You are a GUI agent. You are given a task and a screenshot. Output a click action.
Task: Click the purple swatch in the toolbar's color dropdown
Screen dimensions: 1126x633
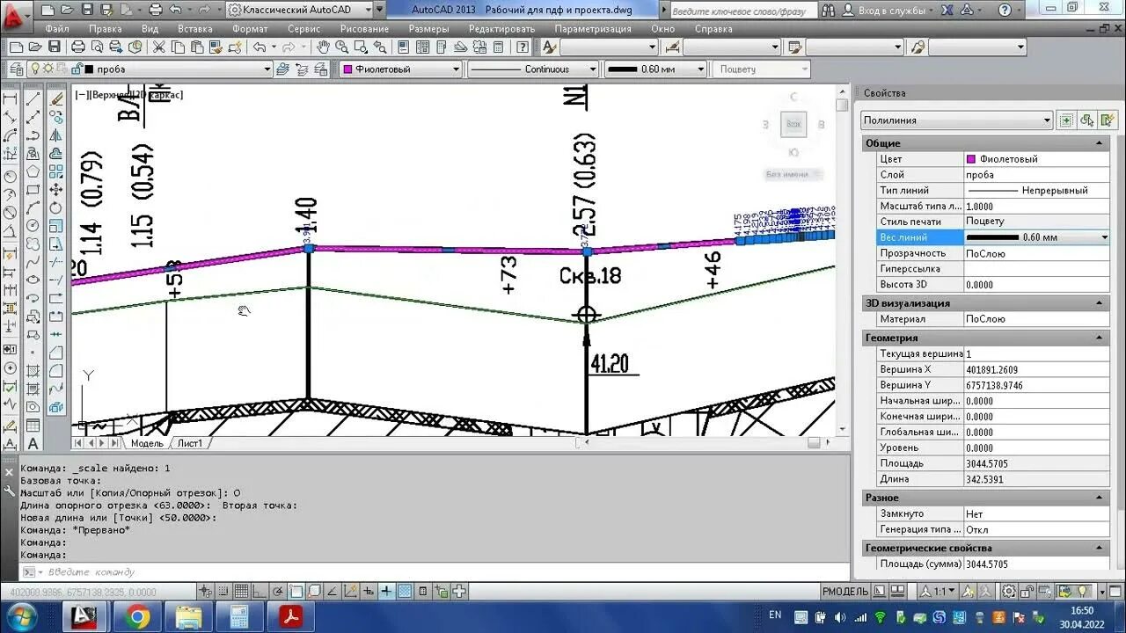348,69
